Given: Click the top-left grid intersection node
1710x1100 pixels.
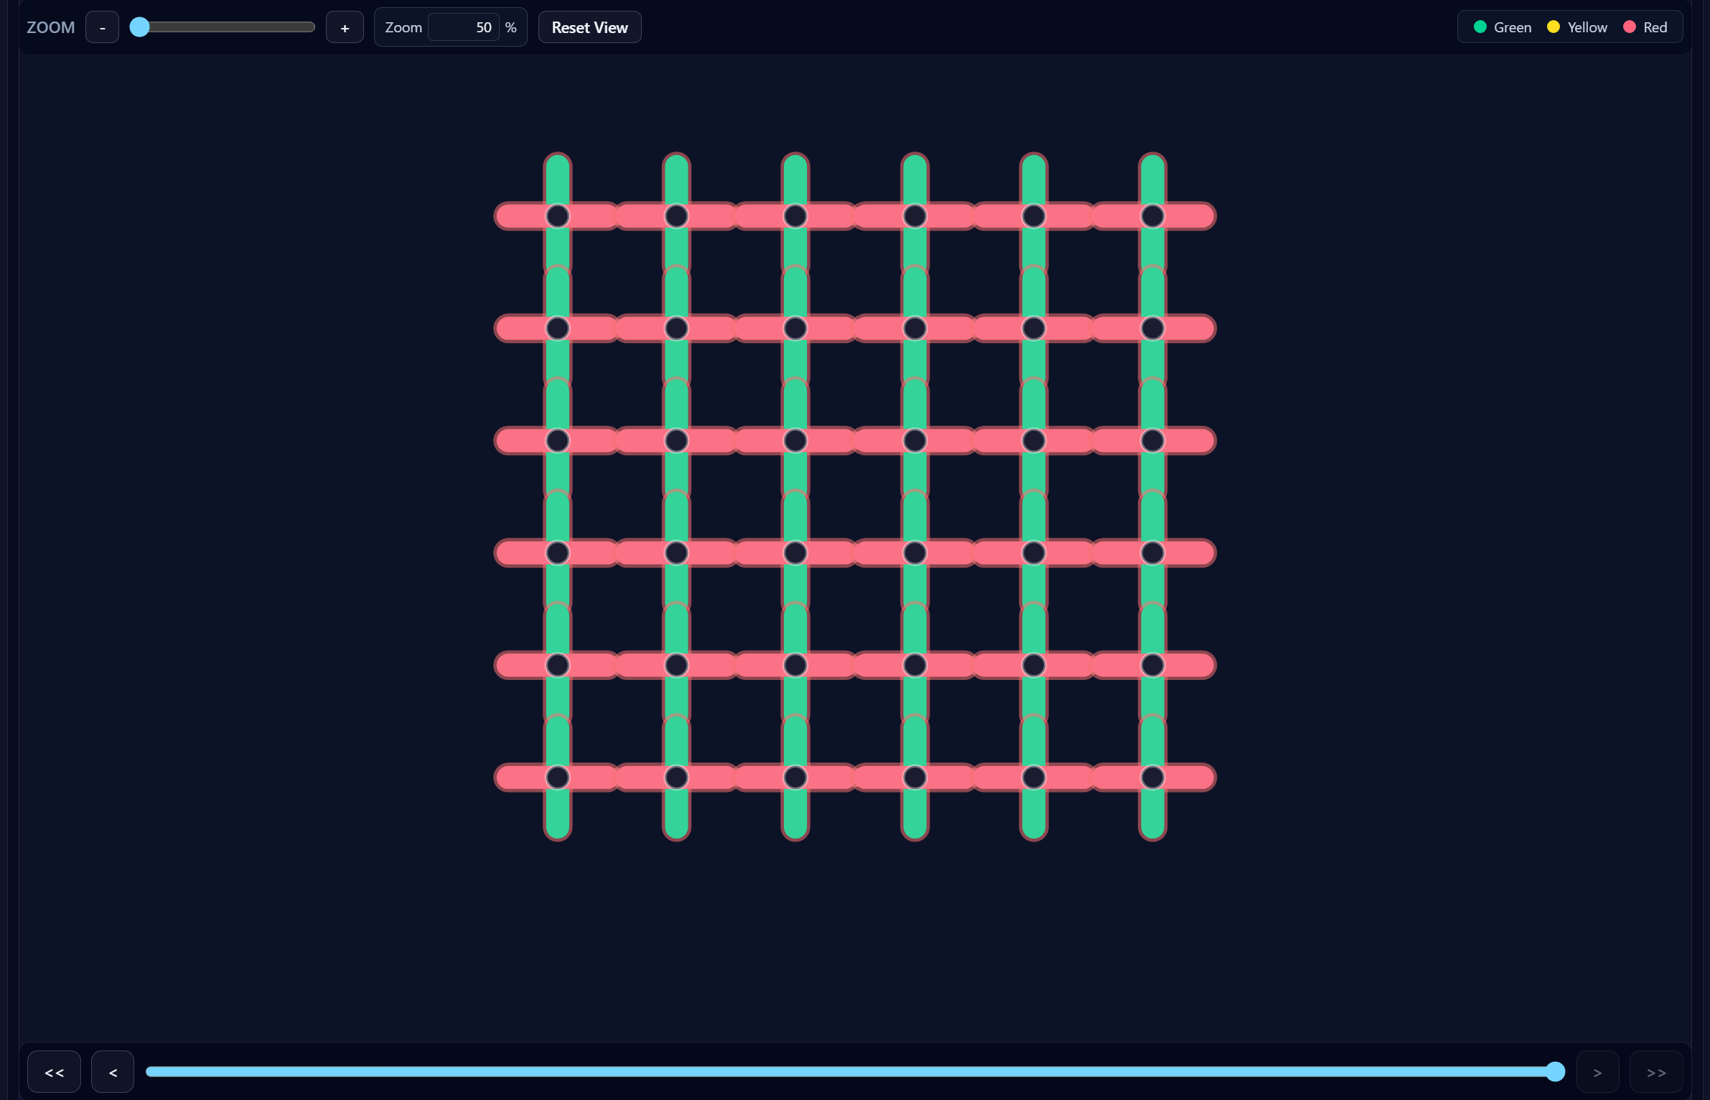Looking at the screenshot, I should (x=558, y=216).
